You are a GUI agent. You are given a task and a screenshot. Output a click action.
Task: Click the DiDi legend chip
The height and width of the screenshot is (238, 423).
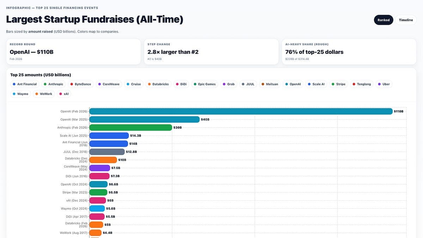tap(181, 84)
